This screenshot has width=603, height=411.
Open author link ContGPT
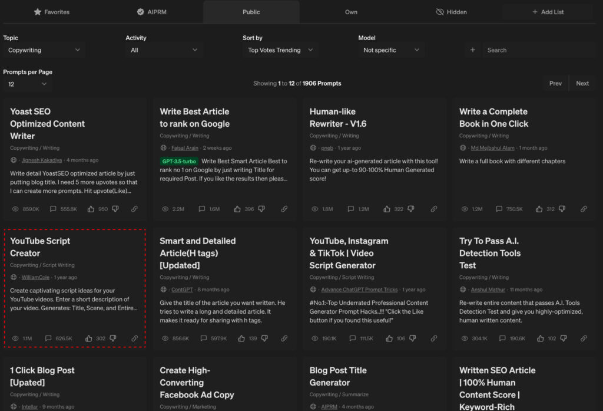point(182,290)
